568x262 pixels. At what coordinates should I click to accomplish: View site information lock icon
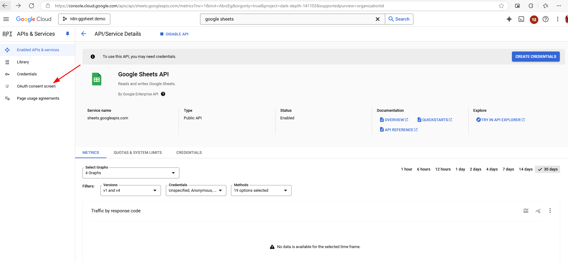[48, 6]
